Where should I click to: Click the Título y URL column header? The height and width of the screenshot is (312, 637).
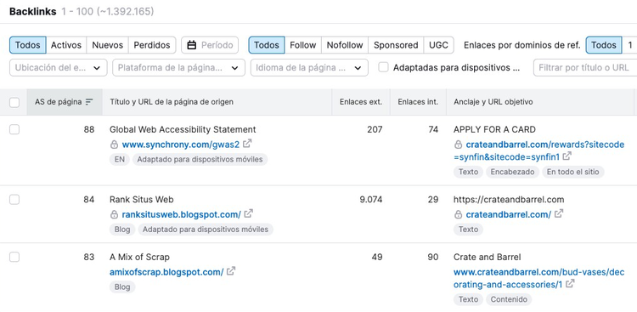(x=217, y=102)
